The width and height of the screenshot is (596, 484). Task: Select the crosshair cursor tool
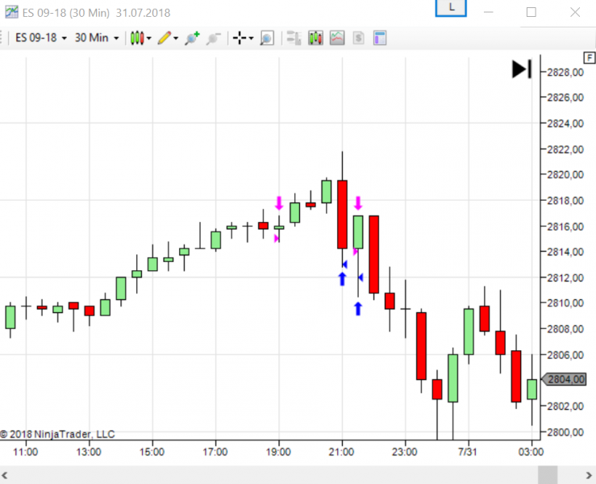(x=240, y=38)
